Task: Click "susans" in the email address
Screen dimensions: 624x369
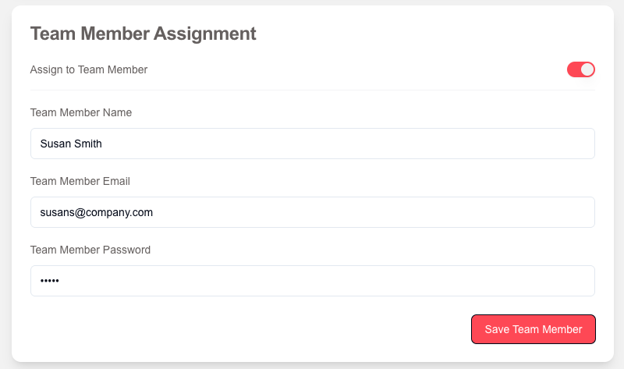Action: (57, 212)
